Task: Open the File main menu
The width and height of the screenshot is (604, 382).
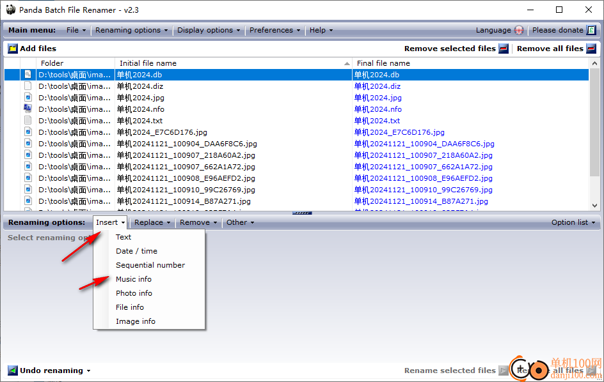Action: coord(76,30)
